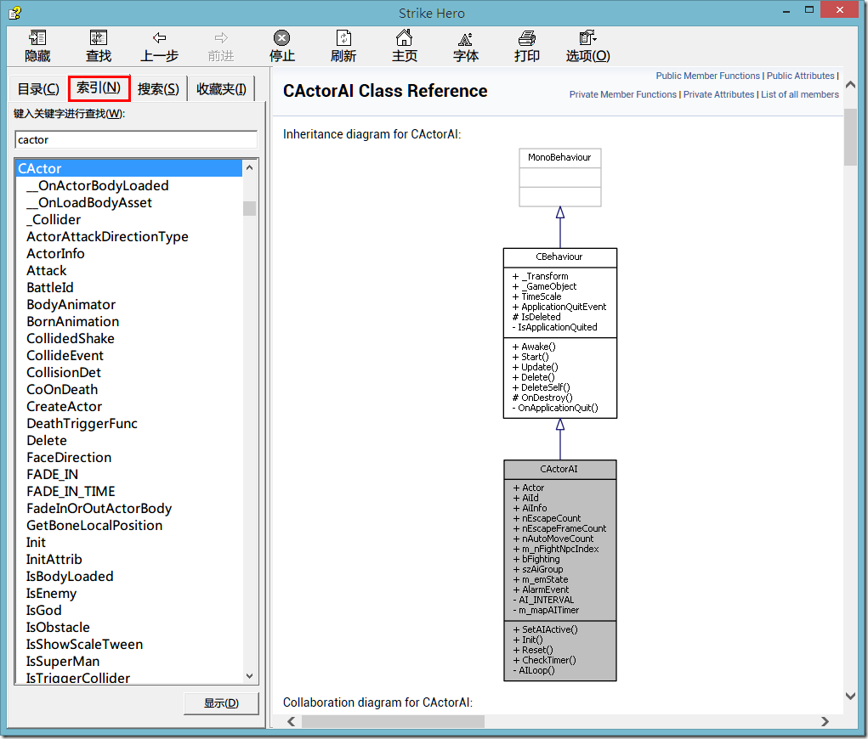The width and height of the screenshot is (868, 739).
Task: Select the CollisionDet index entry
Action: pos(64,372)
